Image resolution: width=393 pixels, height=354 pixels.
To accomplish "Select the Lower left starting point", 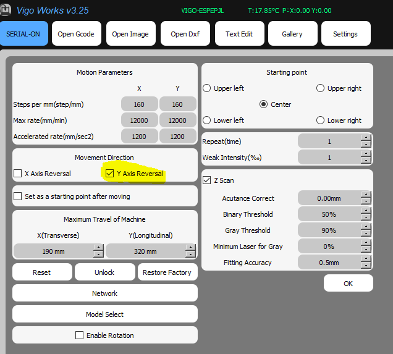I will [x=206, y=120].
